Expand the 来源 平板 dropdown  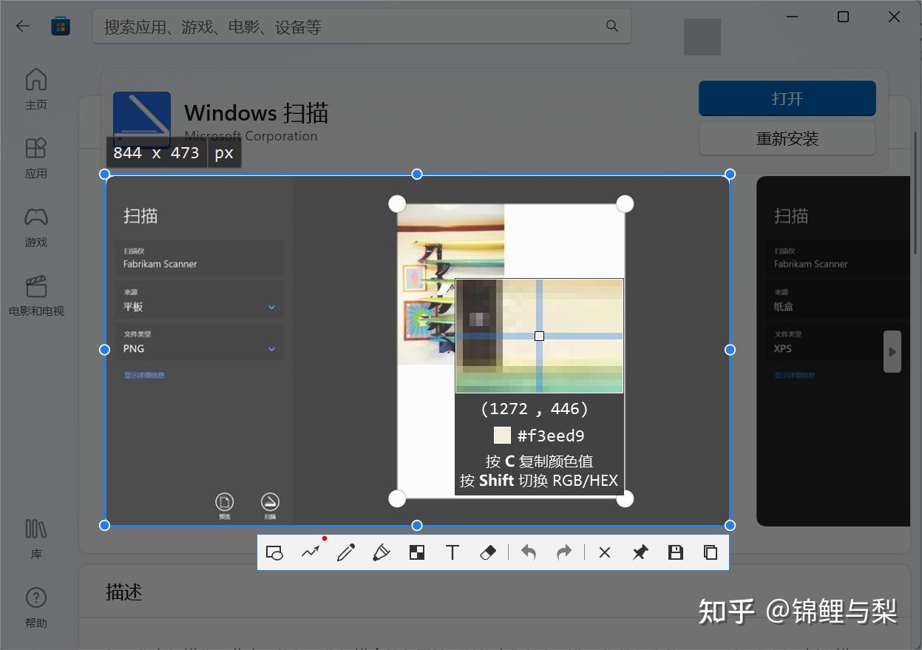coord(200,300)
